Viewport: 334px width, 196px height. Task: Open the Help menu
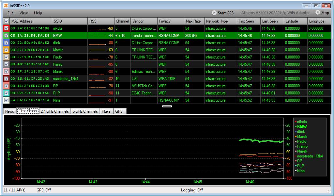coord(38,13)
